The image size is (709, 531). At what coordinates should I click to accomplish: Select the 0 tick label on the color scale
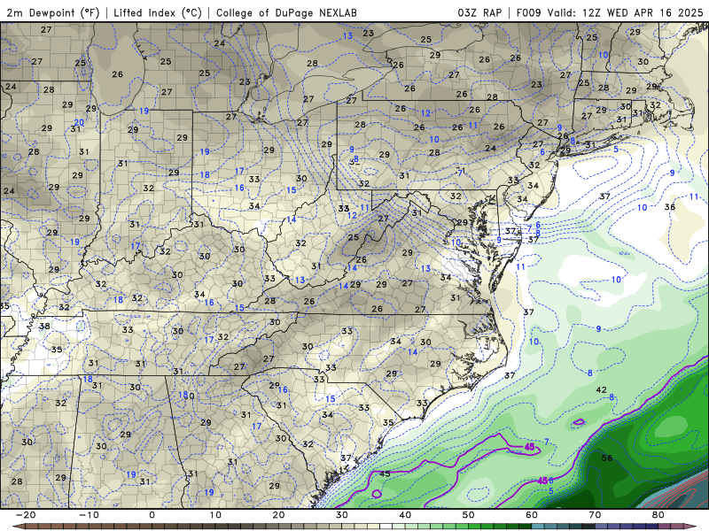click(152, 515)
